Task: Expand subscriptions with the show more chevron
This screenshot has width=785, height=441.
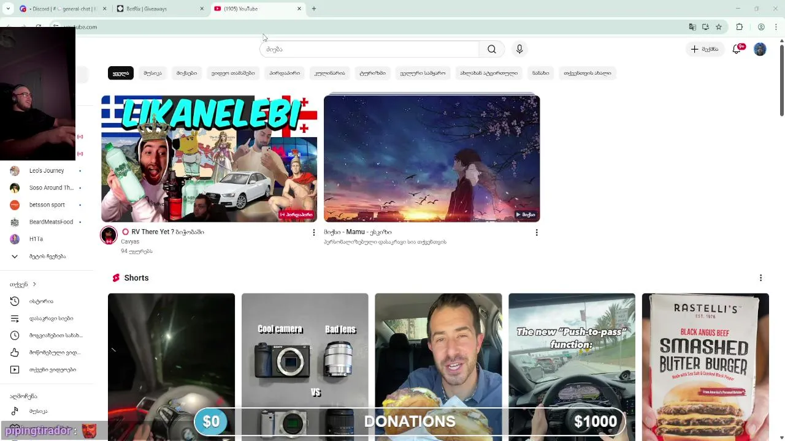Action: (15, 257)
